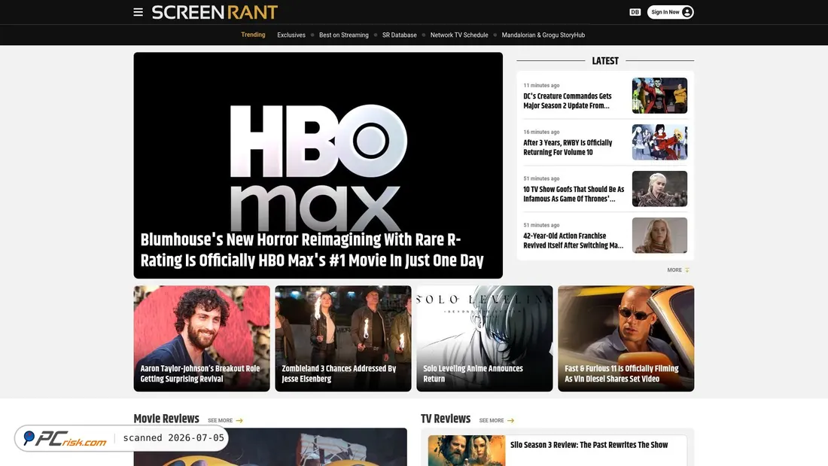Open the TV Reviews section heading
This screenshot has width=828, height=466.
(x=446, y=419)
